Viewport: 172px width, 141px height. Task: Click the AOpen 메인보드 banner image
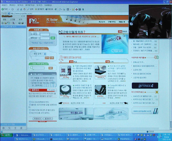pos(115,44)
